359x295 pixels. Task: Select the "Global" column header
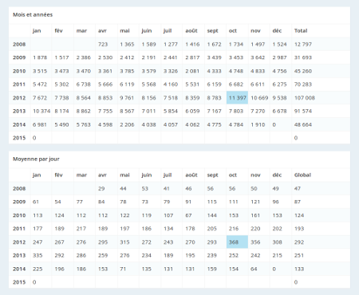tap(302, 175)
